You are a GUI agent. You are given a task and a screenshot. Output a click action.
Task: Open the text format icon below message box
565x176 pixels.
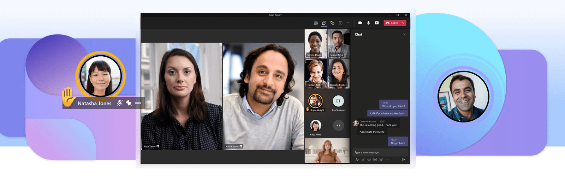pyautogui.click(x=357, y=159)
